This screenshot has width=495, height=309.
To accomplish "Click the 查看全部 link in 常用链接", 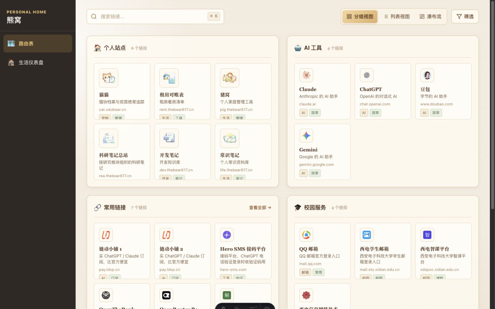I will point(260,207).
